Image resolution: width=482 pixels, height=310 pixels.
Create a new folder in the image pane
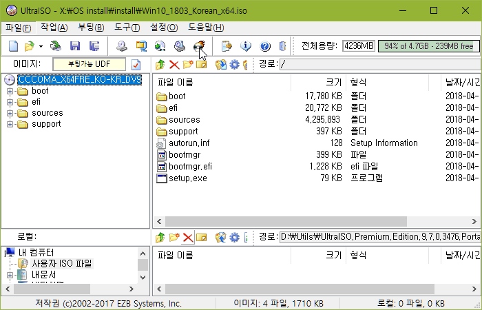(x=188, y=65)
